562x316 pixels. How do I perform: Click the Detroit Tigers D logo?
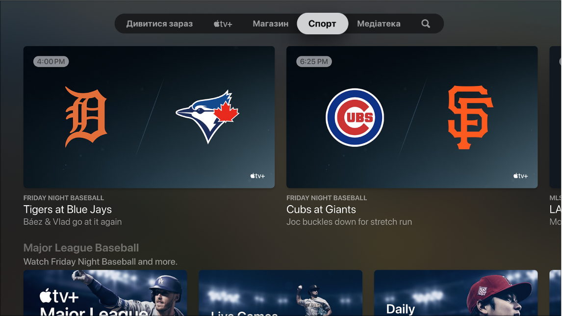tap(86, 117)
